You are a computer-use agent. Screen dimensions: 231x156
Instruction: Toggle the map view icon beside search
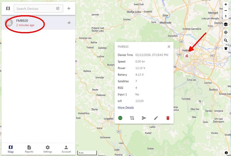(x=8, y=8)
